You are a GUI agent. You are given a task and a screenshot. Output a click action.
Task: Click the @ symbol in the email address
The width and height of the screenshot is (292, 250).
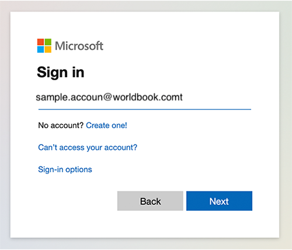tap(107, 97)
